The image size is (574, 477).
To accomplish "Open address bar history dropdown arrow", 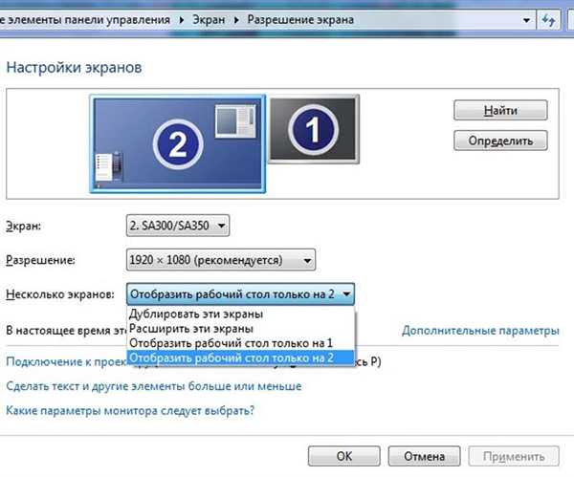I will (x=526, y=20).
